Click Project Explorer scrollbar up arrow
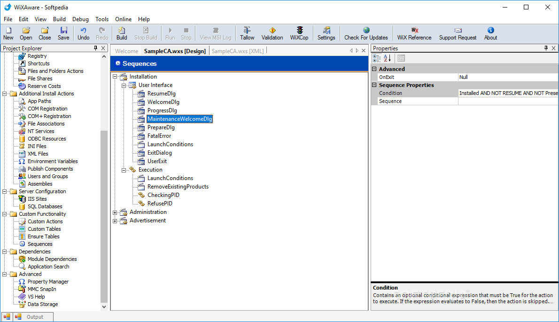The width and height of the screenshot is (559, 322). click(104, 56)
